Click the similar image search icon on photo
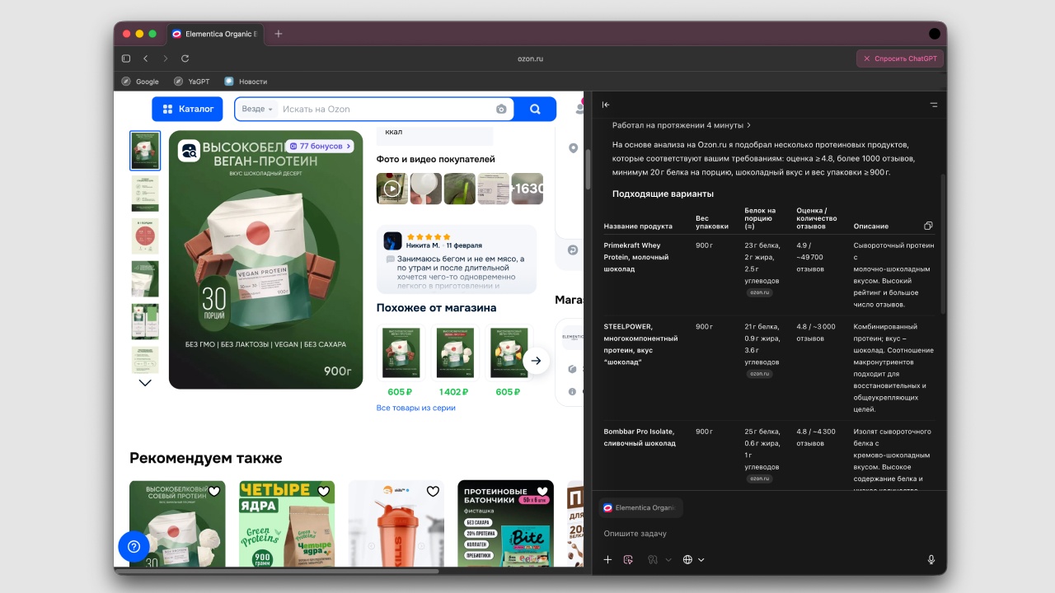1055x593 pixels. click(x=189, y=151)
